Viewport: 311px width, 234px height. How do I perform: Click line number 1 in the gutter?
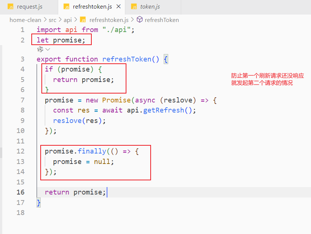pos(22,30)
